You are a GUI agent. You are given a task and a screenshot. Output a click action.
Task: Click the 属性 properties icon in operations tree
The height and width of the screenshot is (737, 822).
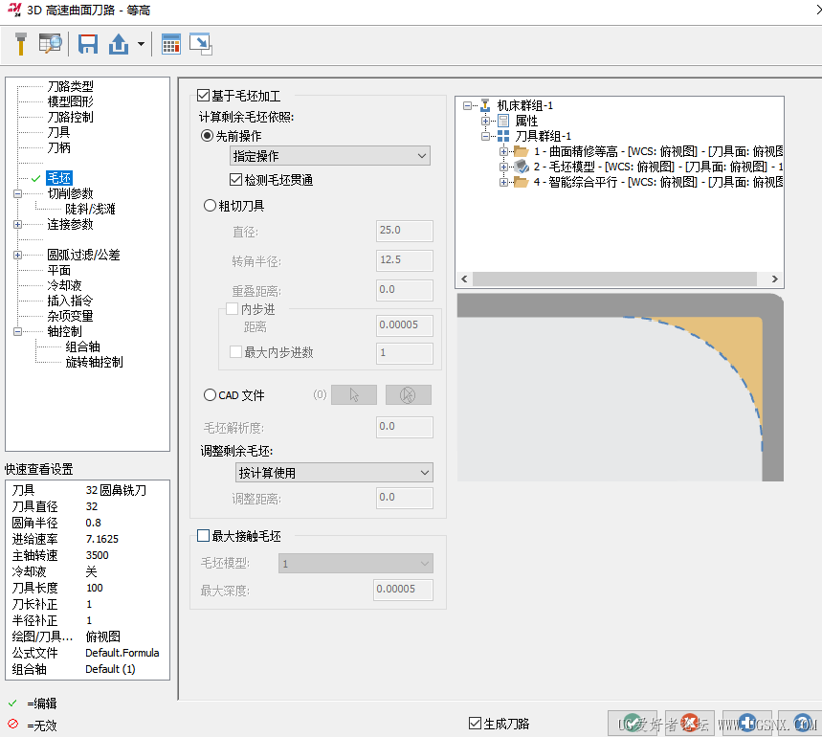(503, 122)
